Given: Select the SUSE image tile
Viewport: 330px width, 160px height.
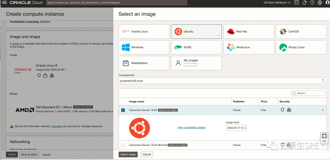Looking at the screenshot, I should (x=196, y=47).
